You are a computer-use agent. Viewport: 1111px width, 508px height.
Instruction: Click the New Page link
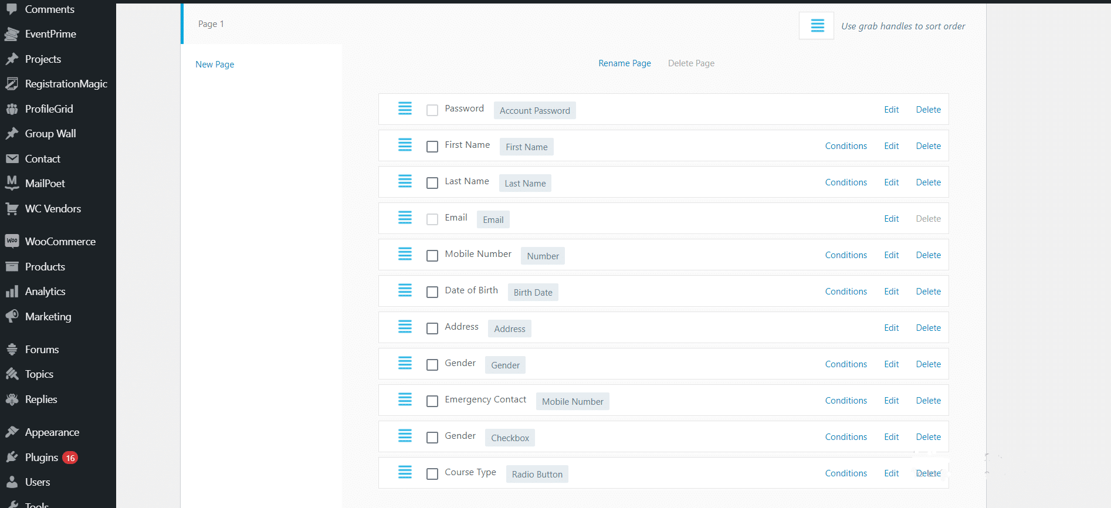[215, 65]
